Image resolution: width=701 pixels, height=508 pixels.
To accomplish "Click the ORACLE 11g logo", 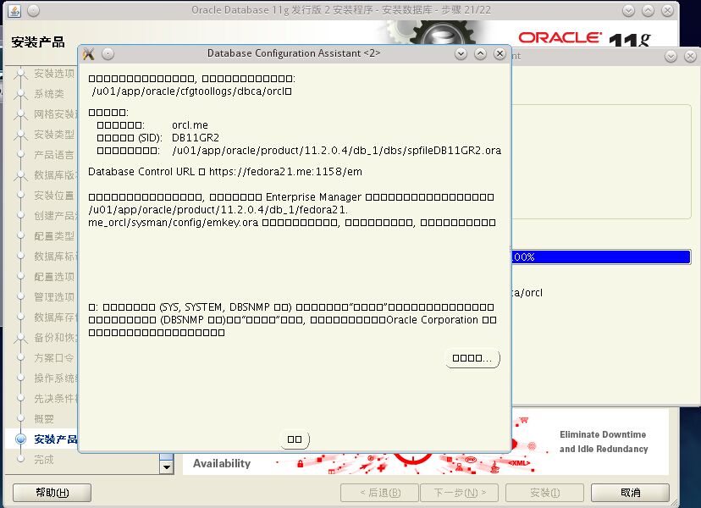I will [x=584, y=39].
